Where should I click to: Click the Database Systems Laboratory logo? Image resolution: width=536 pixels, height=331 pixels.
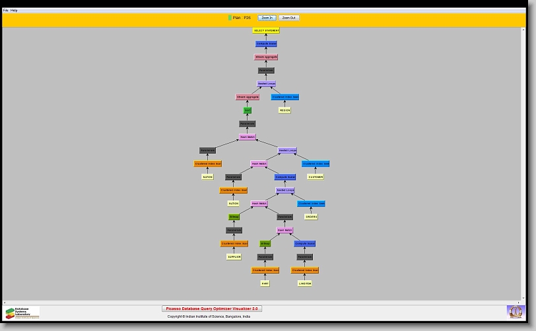tap(22, 313)
